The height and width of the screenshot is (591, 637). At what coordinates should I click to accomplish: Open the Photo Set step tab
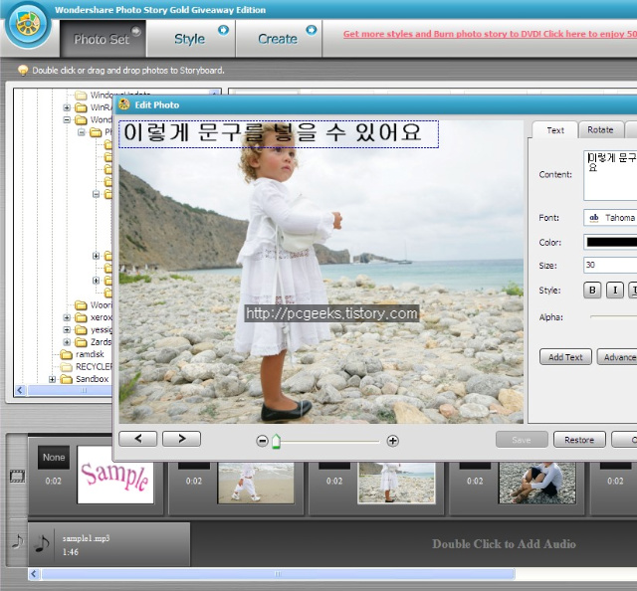[x=104, y=39]
